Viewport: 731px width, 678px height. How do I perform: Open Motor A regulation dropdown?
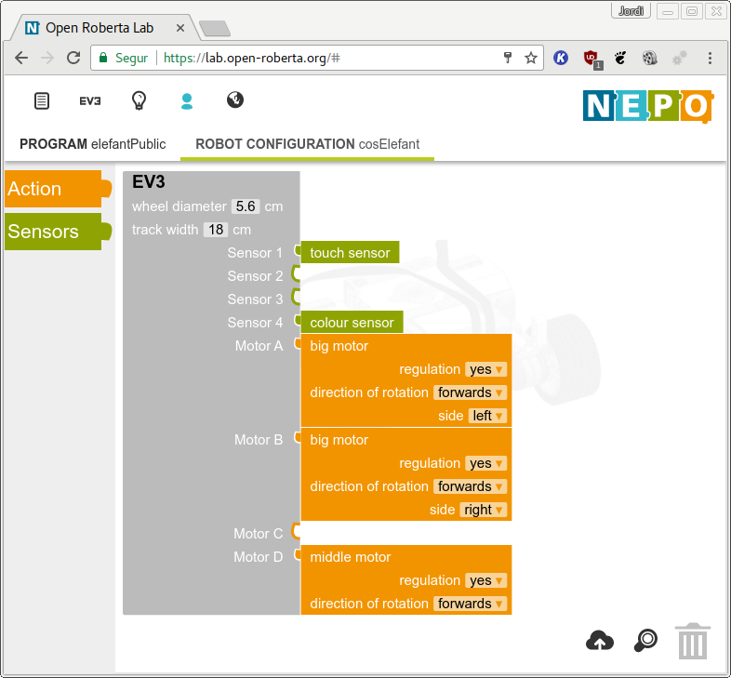pos(485,369)
